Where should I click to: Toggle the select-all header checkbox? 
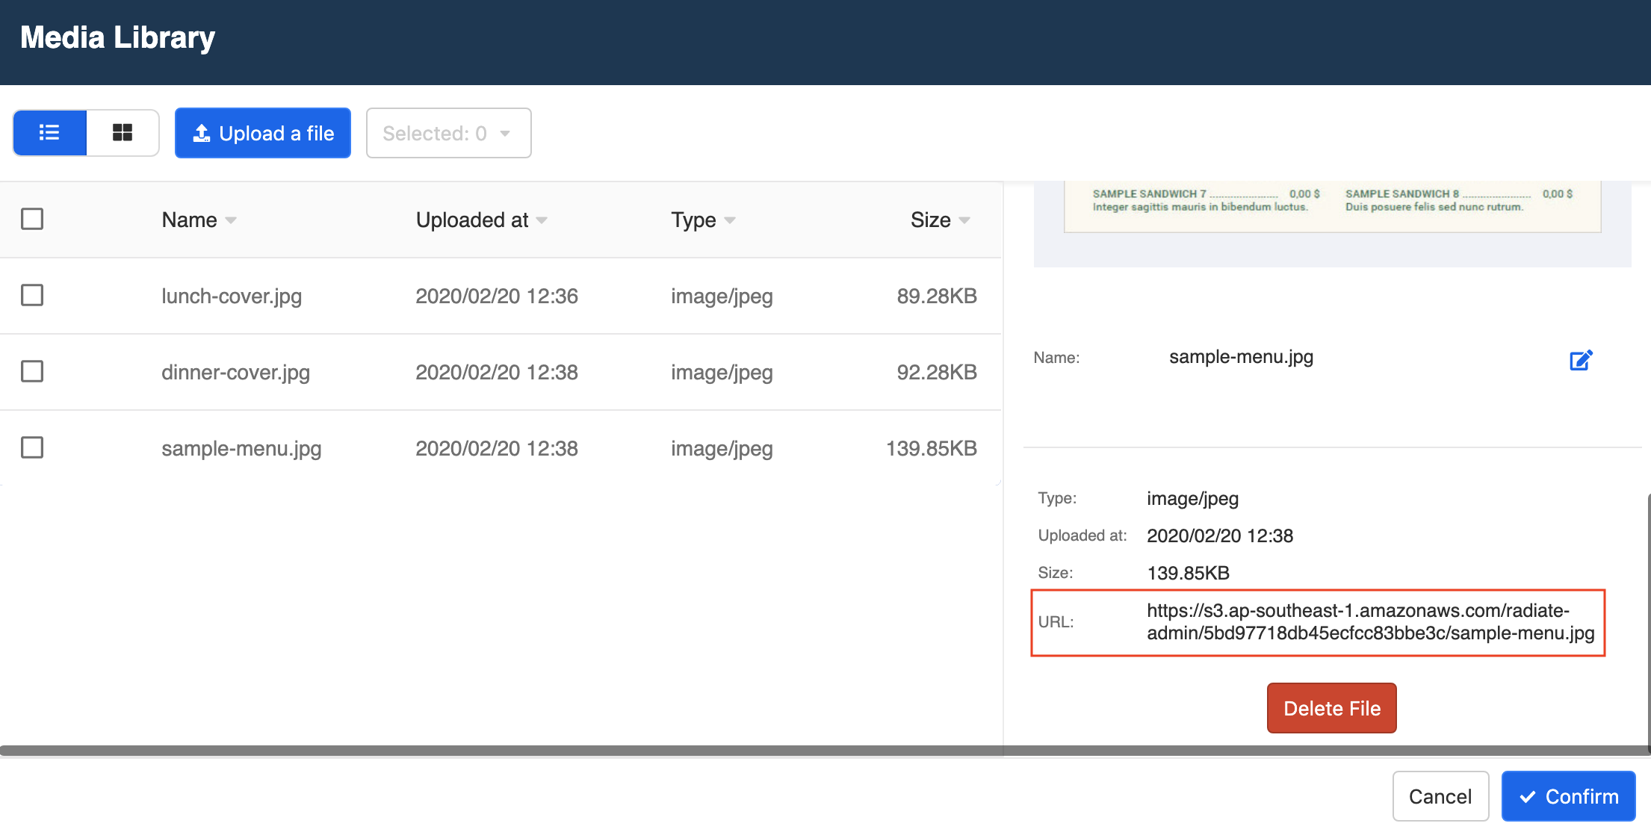click(32, 220)
